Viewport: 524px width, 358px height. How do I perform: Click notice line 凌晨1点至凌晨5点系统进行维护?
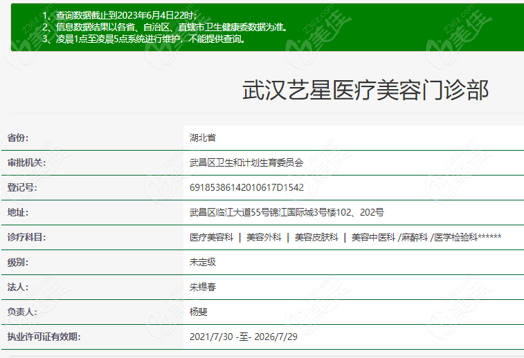[x=145, y=39]
